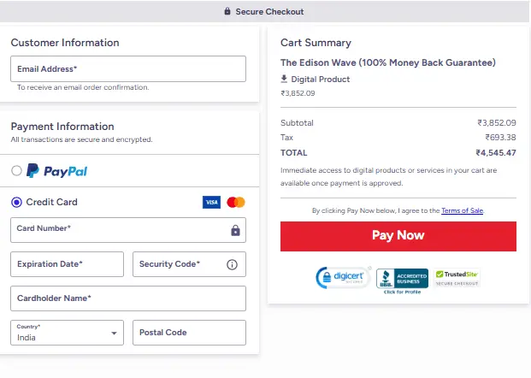Click the Visa card icon
Viewport: 531px width, 378px height.
point(211,203)
